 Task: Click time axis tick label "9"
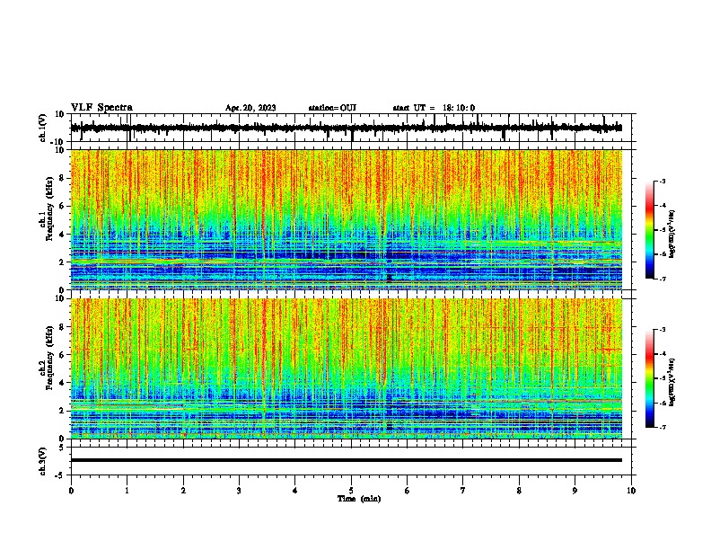tap(575, 491)
